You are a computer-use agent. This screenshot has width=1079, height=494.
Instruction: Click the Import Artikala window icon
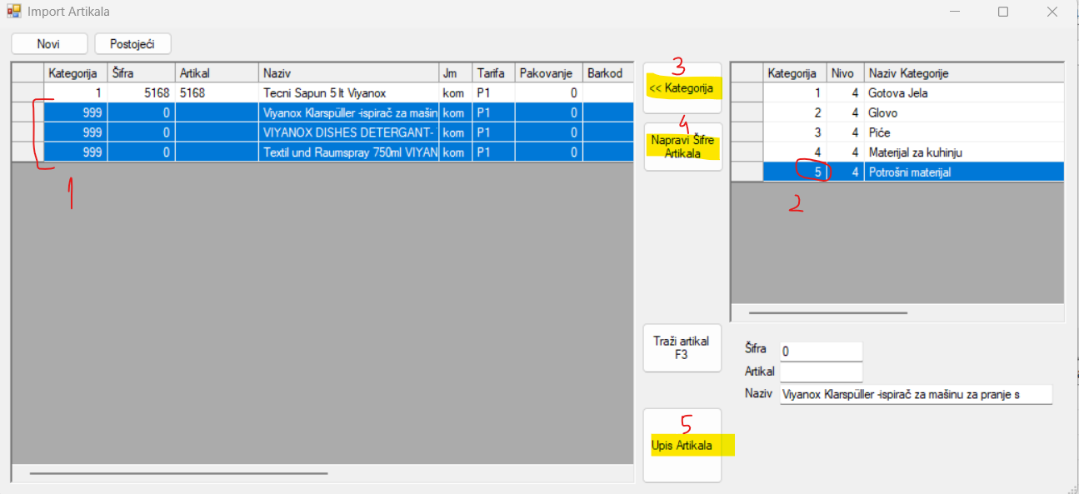click(14, 12)
